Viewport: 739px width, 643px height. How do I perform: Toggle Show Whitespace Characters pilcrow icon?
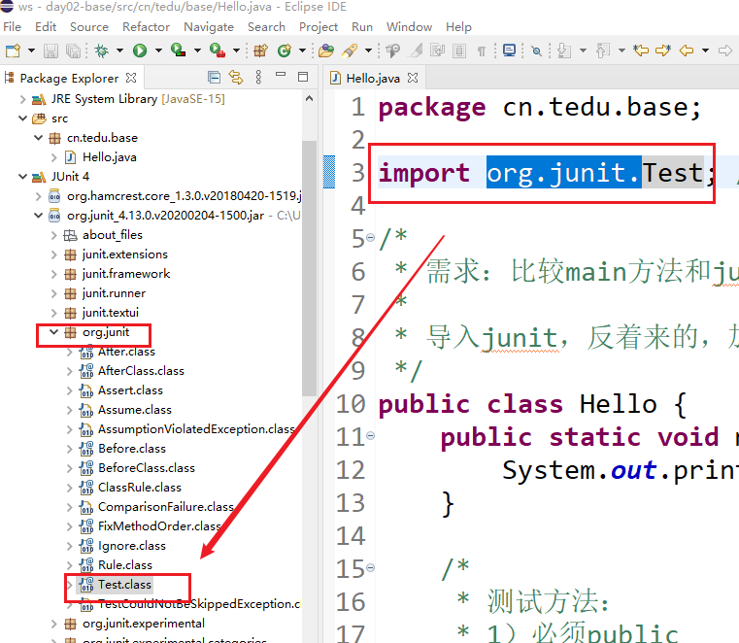(x=482, y=51)
